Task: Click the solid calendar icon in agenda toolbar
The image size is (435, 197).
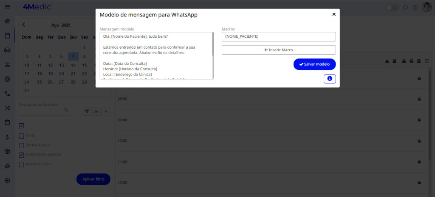Action: pos(394,61)
